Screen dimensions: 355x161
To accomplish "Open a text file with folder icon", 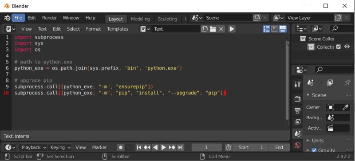I will click(213, 29).
